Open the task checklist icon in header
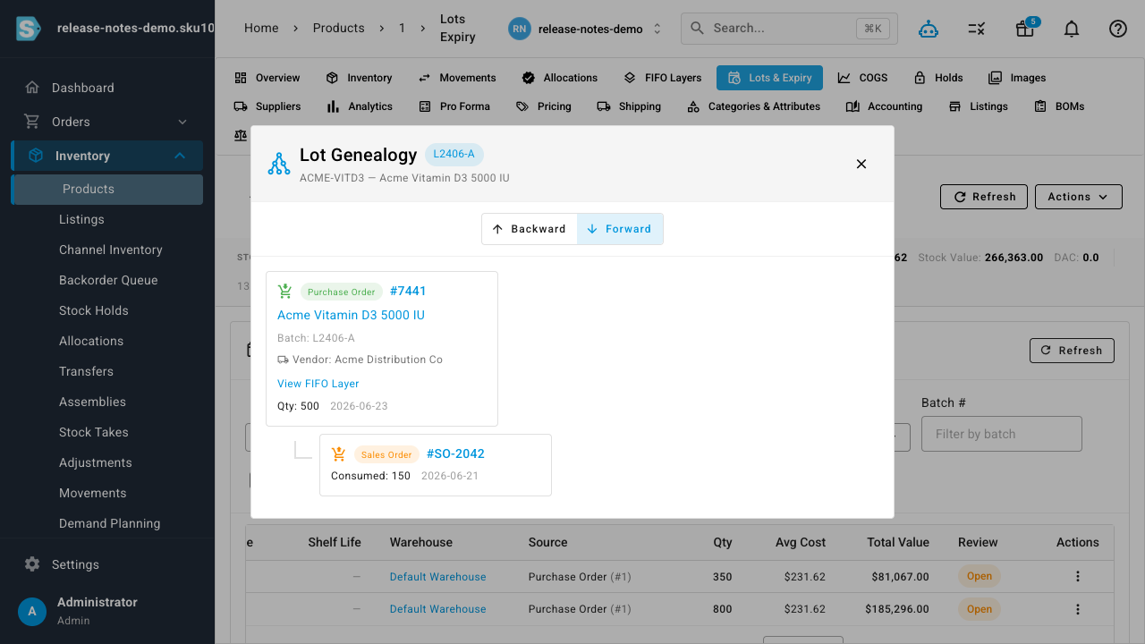The width and height of the screenshot is (1145, 644). coord(977,29)
